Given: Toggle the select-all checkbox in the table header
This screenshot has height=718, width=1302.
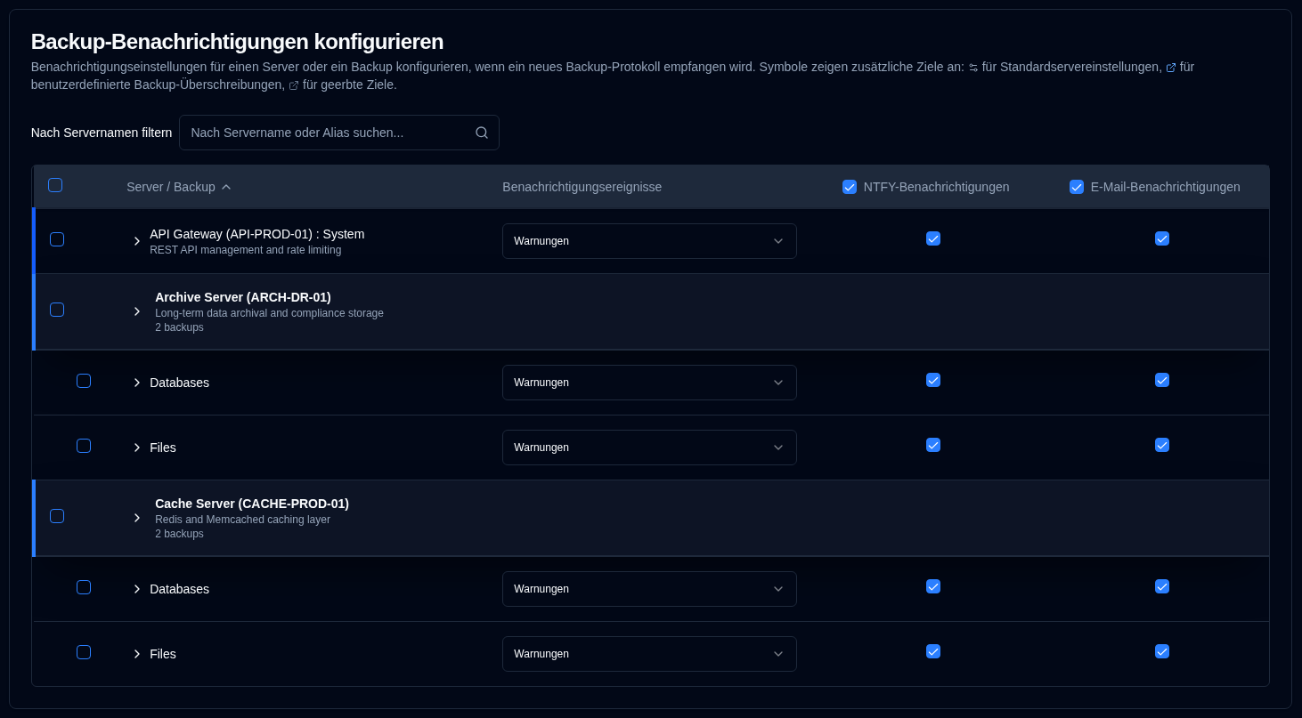Looking at the screenshot, I should tap(55, 185).
